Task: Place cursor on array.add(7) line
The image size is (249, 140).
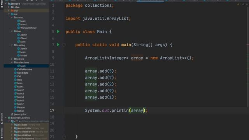Action: (100, 78)
